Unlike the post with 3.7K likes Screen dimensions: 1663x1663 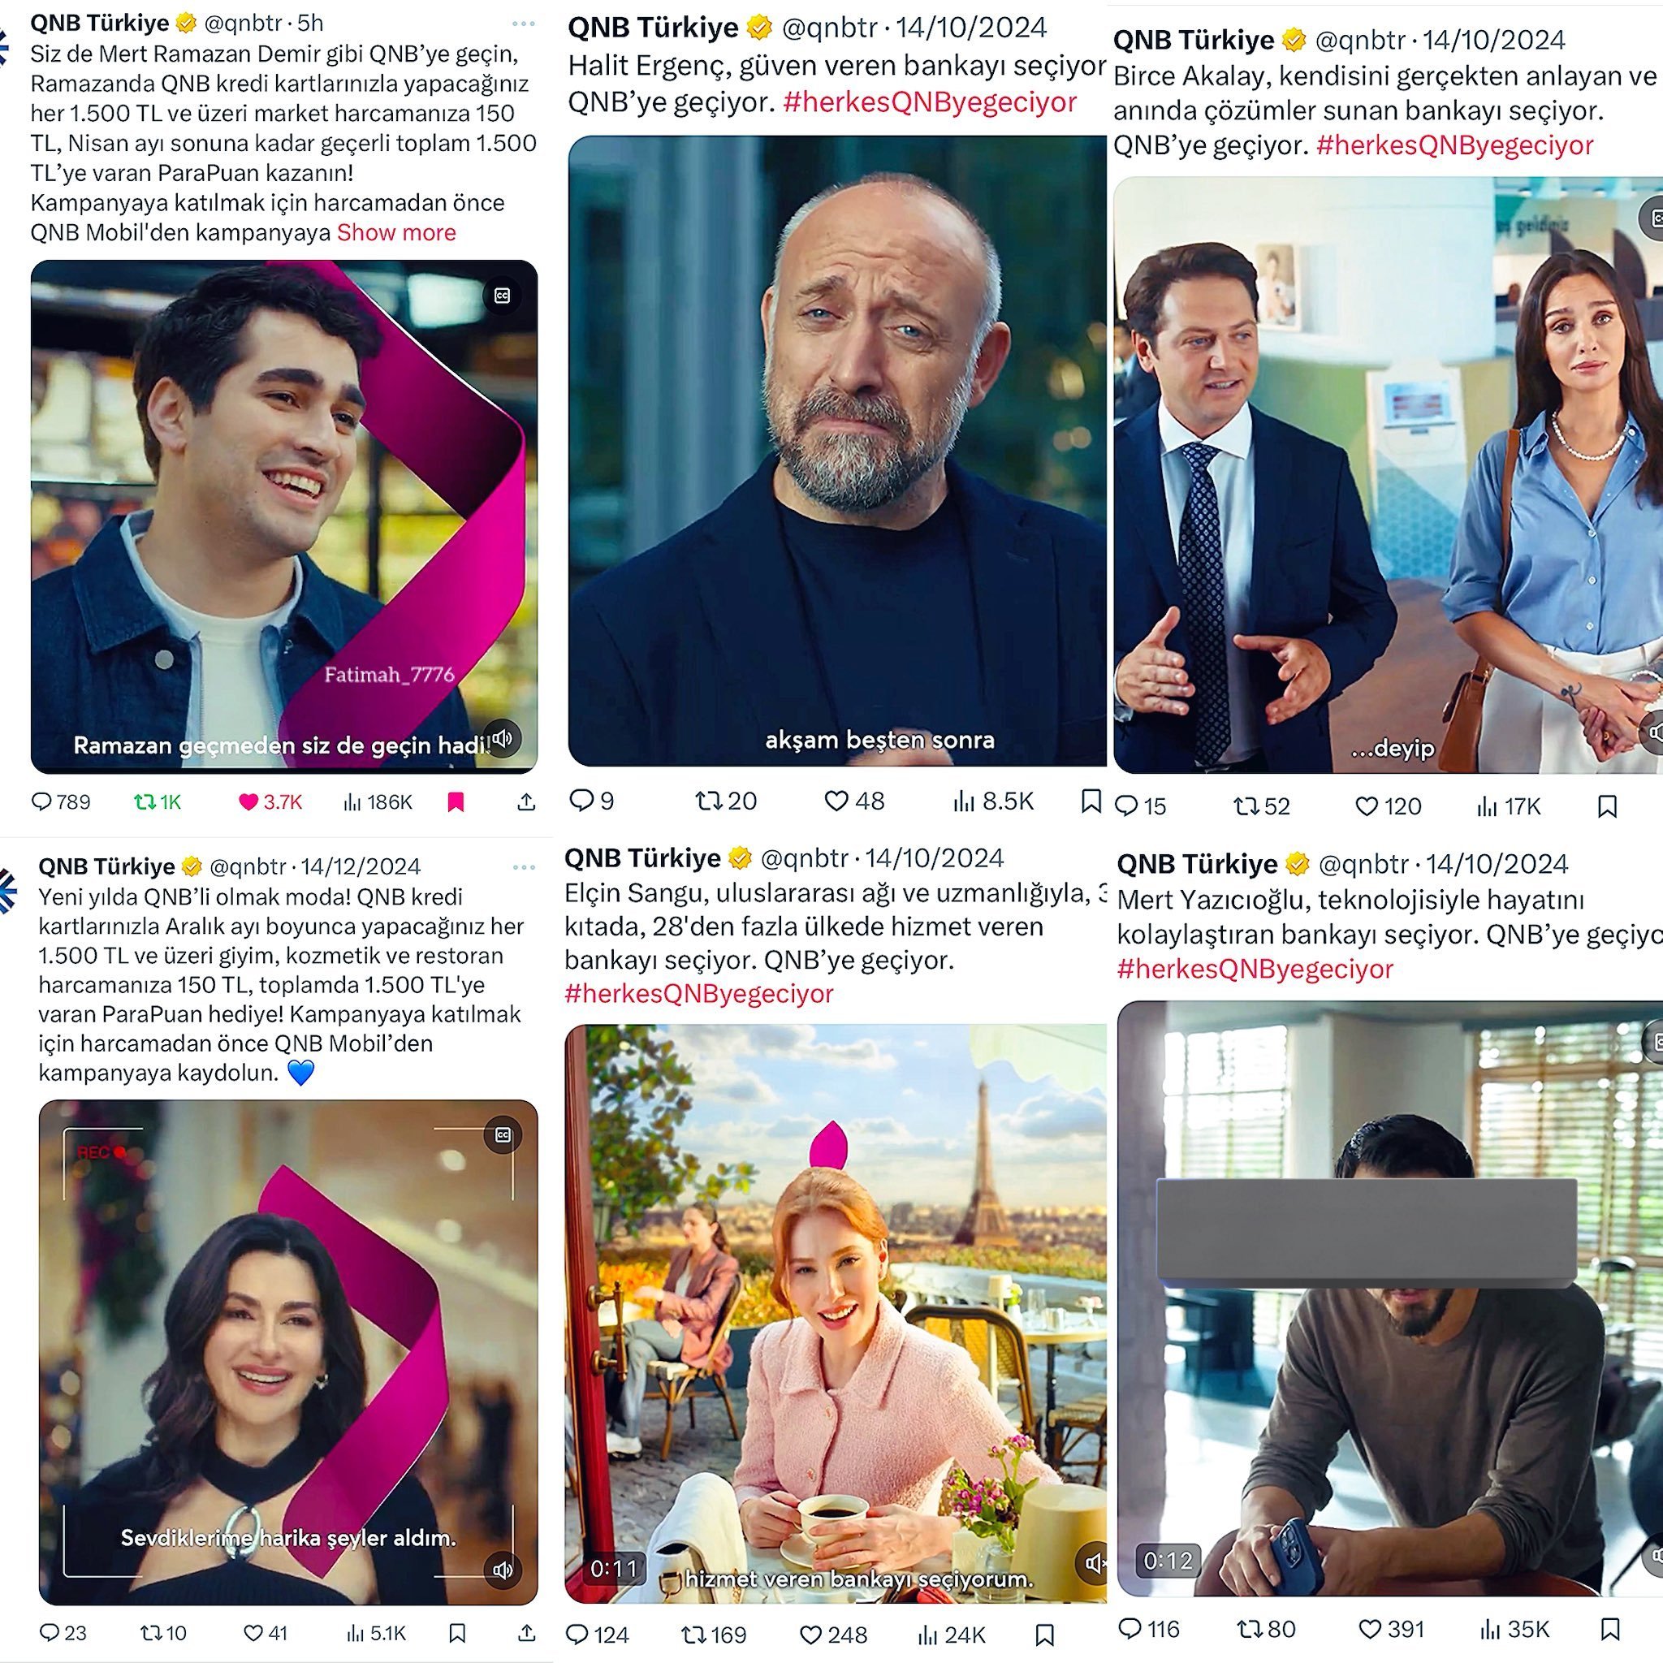point(248,802)
